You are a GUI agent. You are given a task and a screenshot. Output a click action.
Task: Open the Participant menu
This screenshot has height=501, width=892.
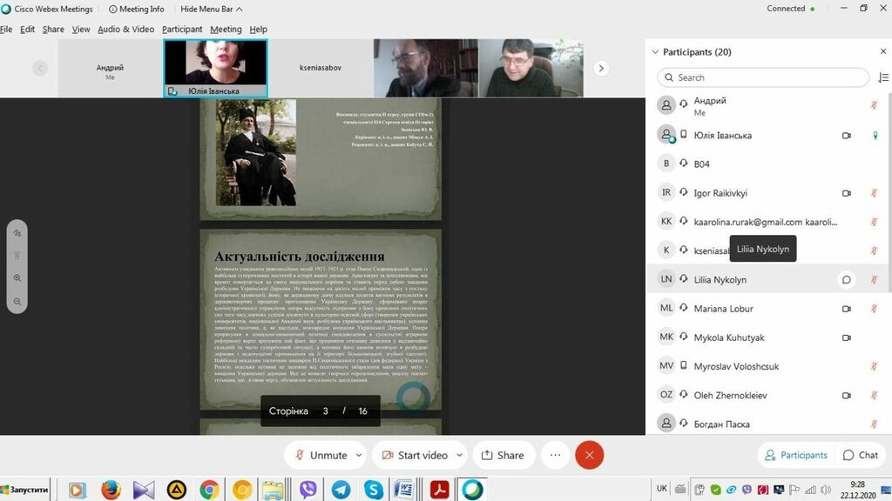[x=182, y=29]
